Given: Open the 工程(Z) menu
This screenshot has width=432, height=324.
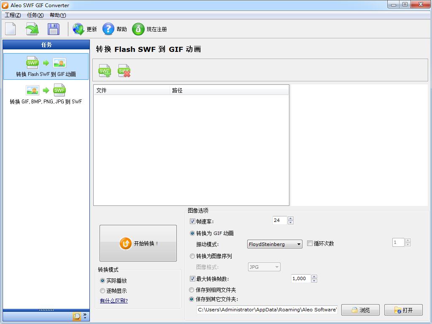Looking at the screenshot, I should tap(13, 15).
